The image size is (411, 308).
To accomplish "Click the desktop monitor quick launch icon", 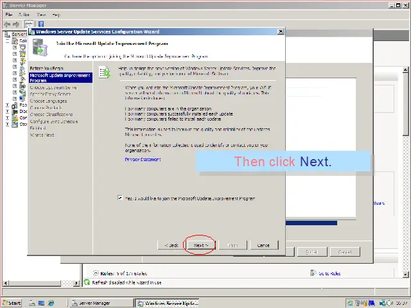I will (x=41, y=303).
